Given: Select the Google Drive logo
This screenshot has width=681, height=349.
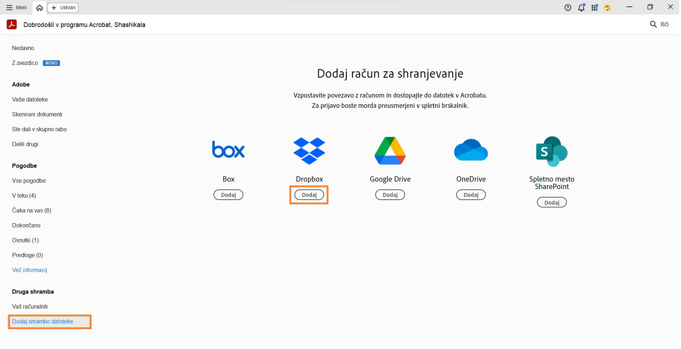Looking at the screenshot, I should [390, 150].
